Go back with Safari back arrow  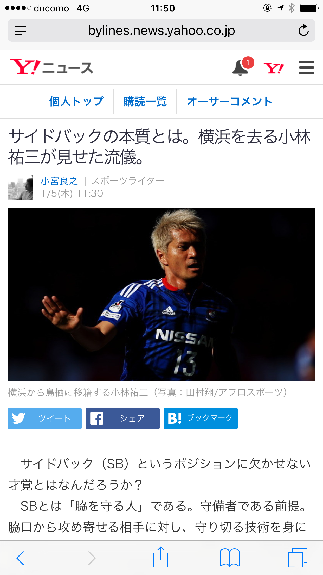(20, 558)
